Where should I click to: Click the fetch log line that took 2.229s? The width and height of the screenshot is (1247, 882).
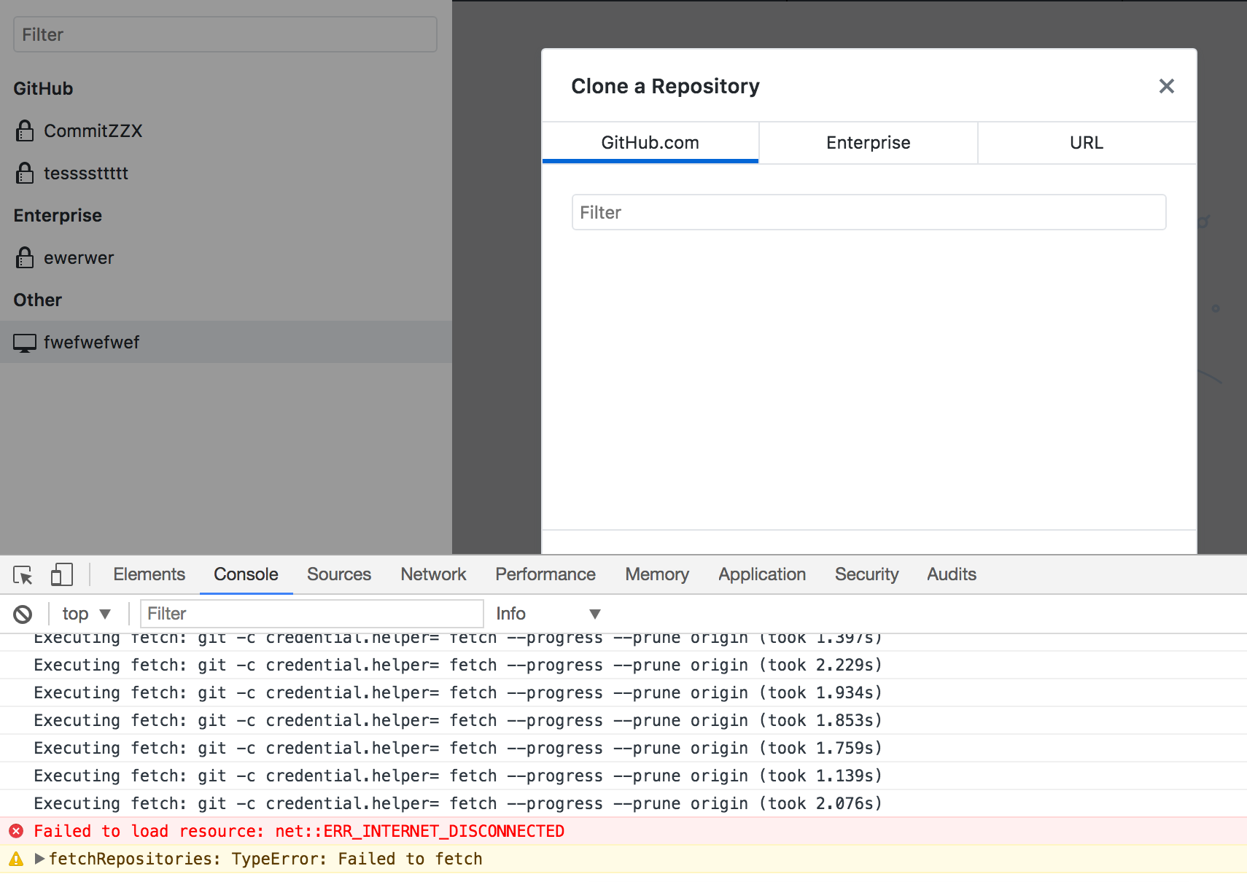[623, 665]
